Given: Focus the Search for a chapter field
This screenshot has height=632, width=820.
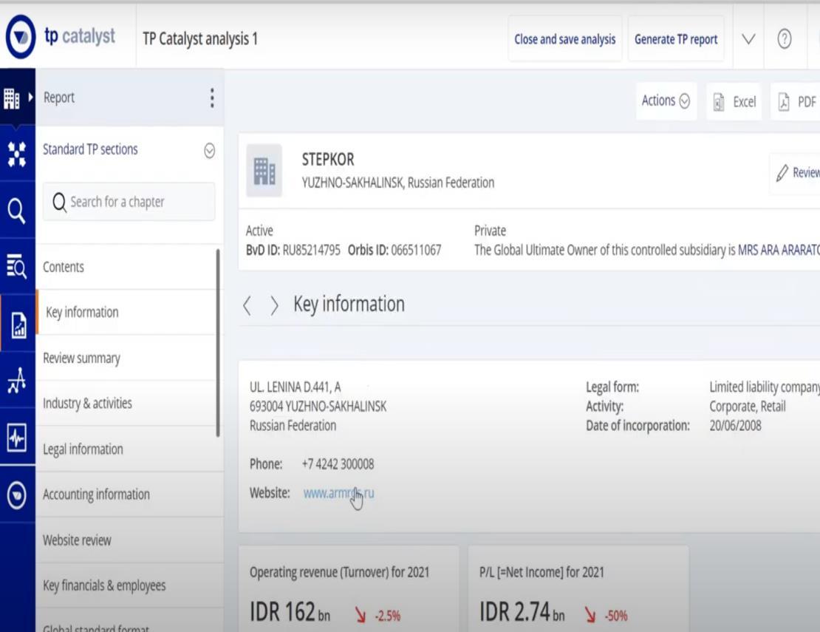Looking at the screenshot, I should 129,201.
